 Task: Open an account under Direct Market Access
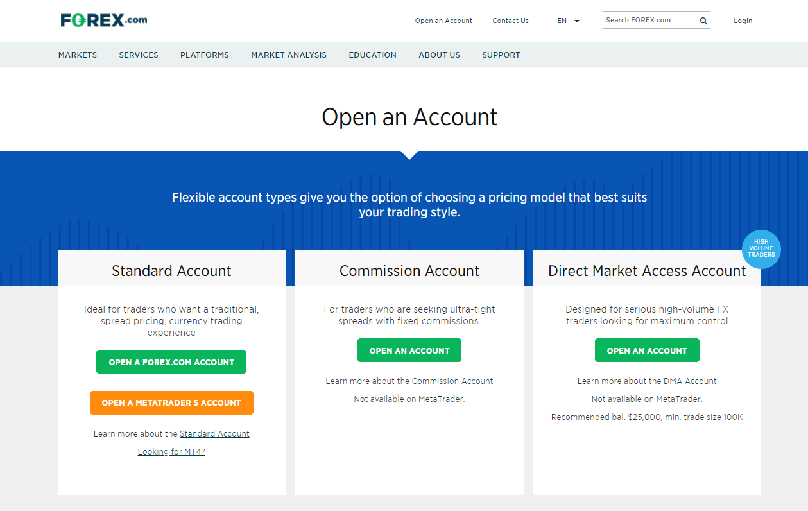647,351
